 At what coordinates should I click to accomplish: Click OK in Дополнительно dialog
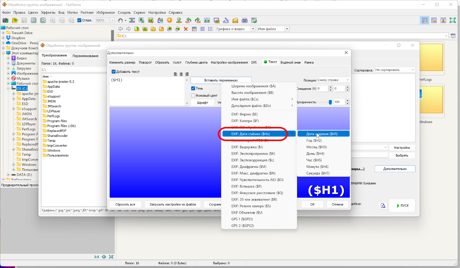[312, 204]
